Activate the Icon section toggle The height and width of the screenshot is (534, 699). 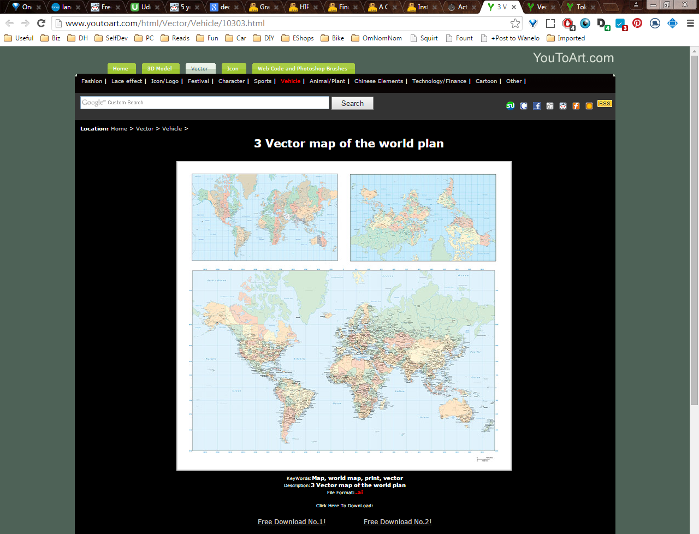tap(234, 68)
